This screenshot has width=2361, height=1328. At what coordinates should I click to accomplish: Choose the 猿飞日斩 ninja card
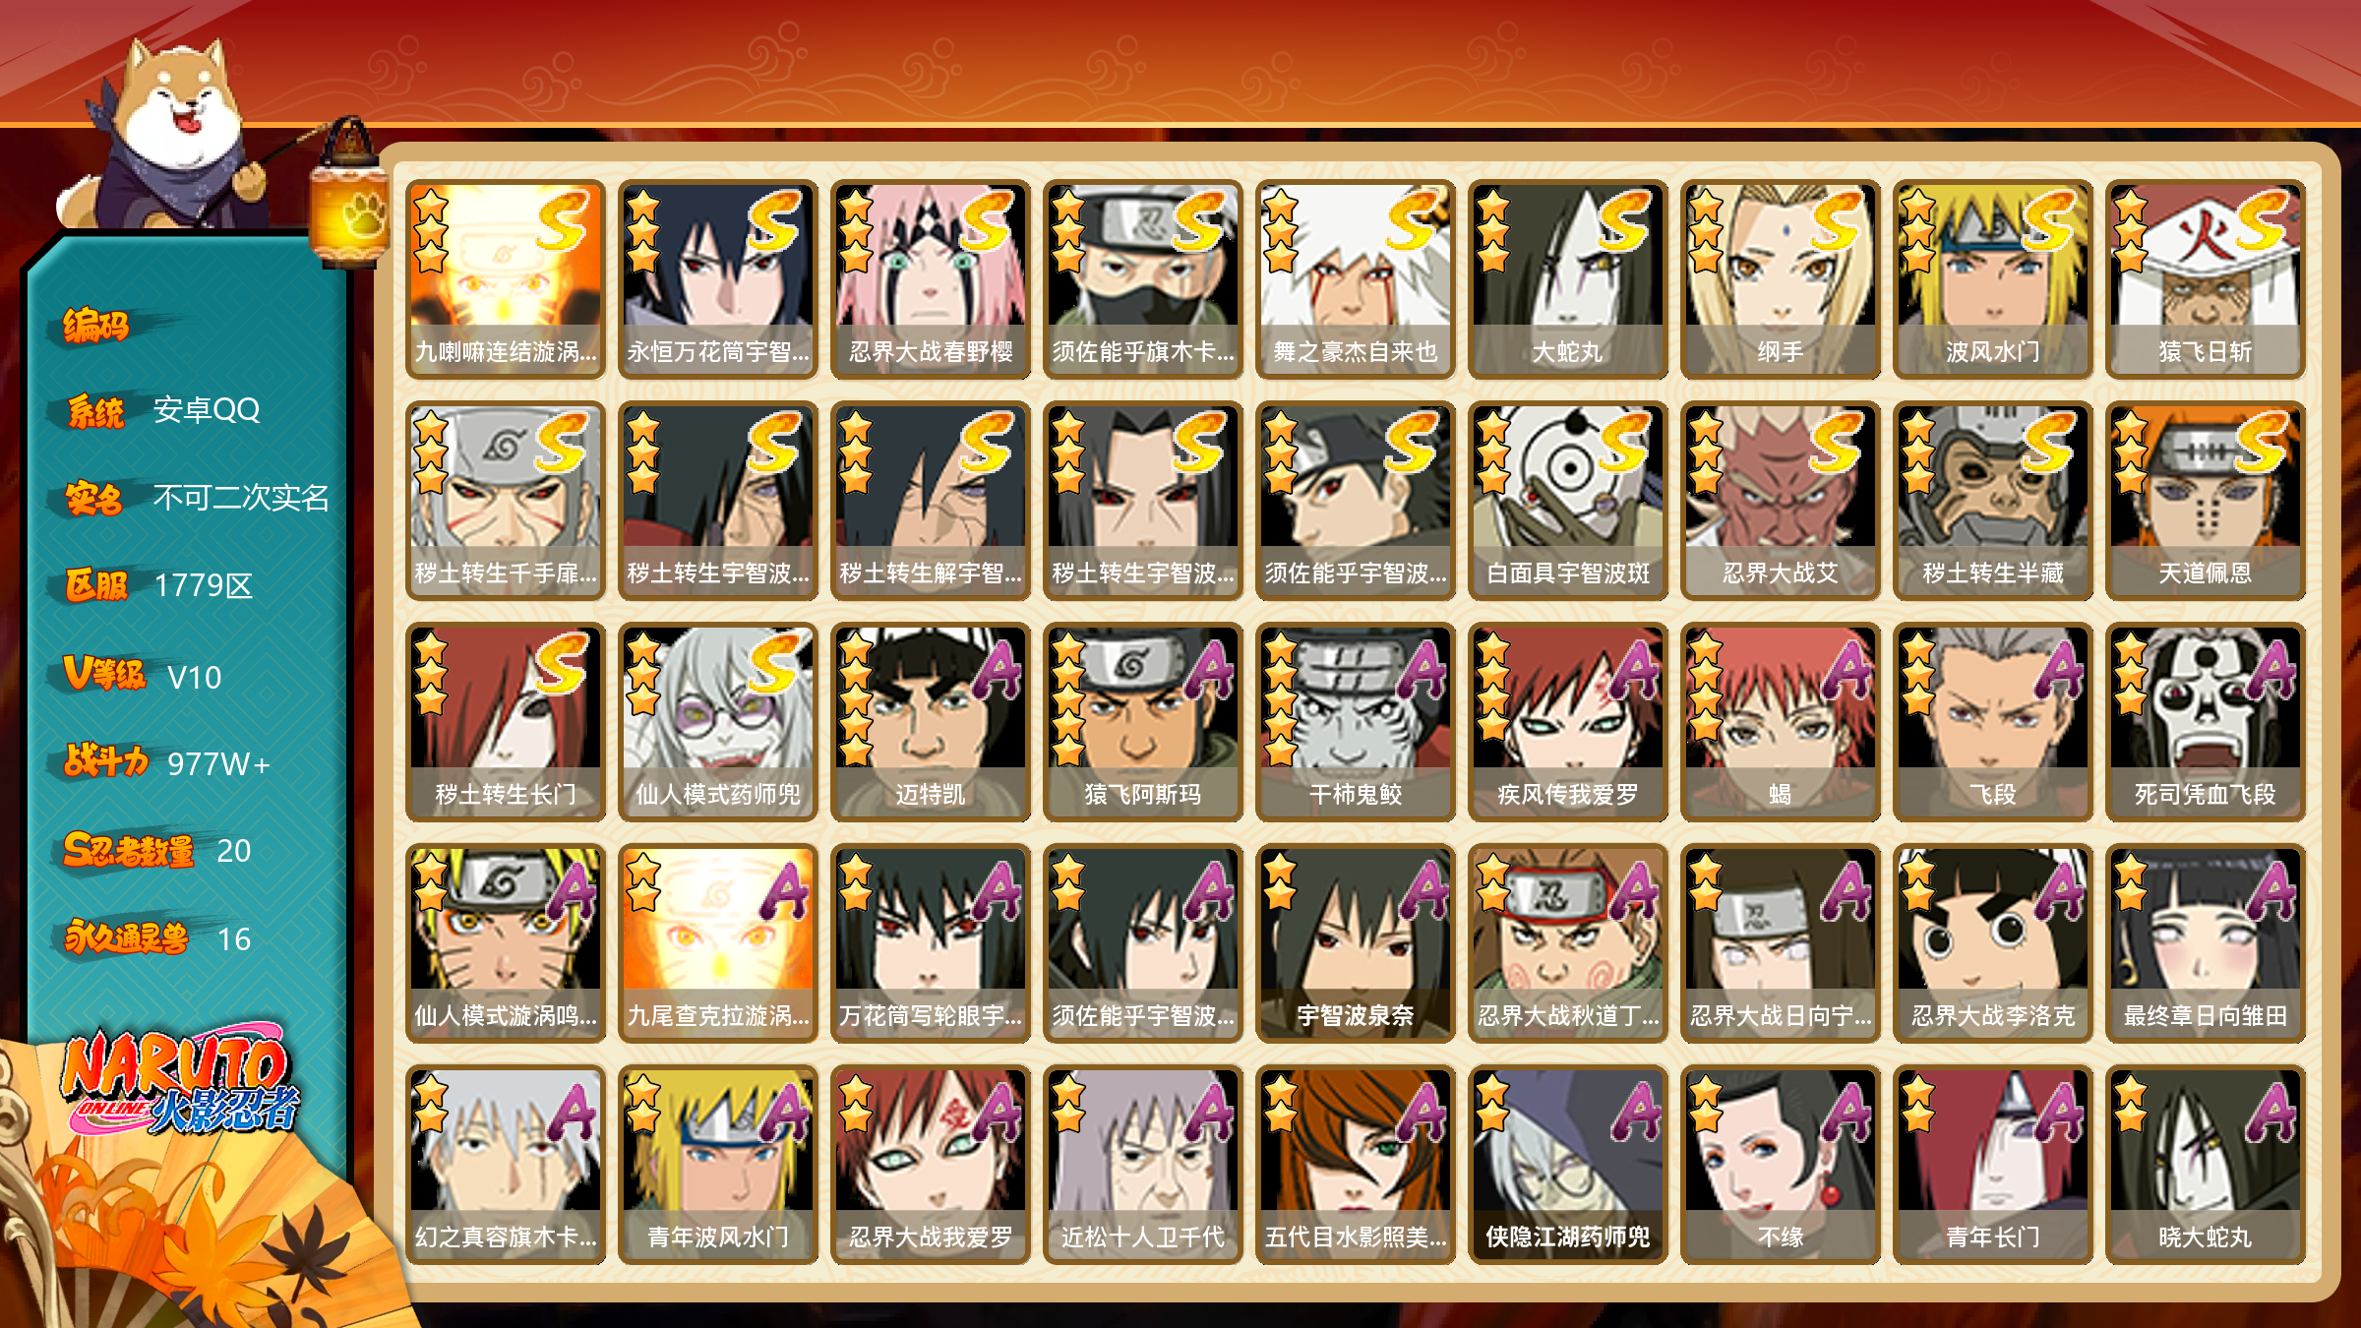(2205, 279)
